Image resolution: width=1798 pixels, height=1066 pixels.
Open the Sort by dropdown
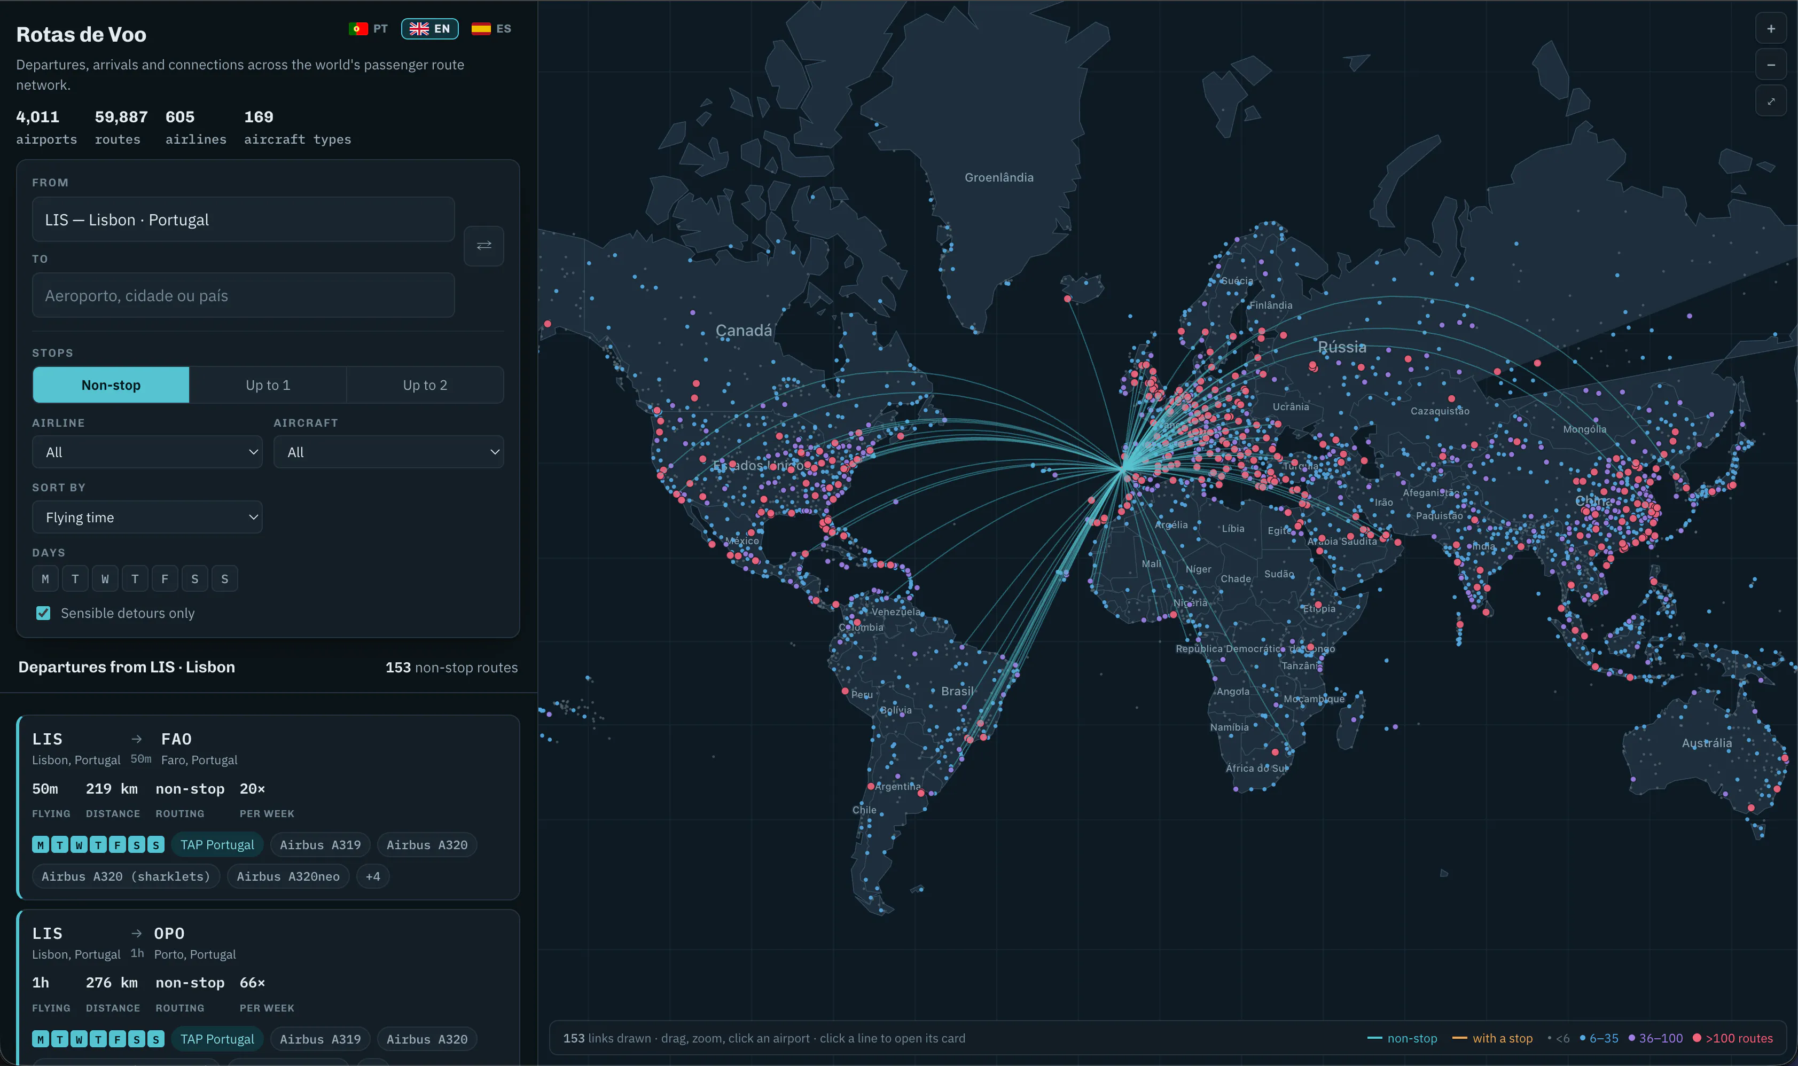(x=147, y=517)
